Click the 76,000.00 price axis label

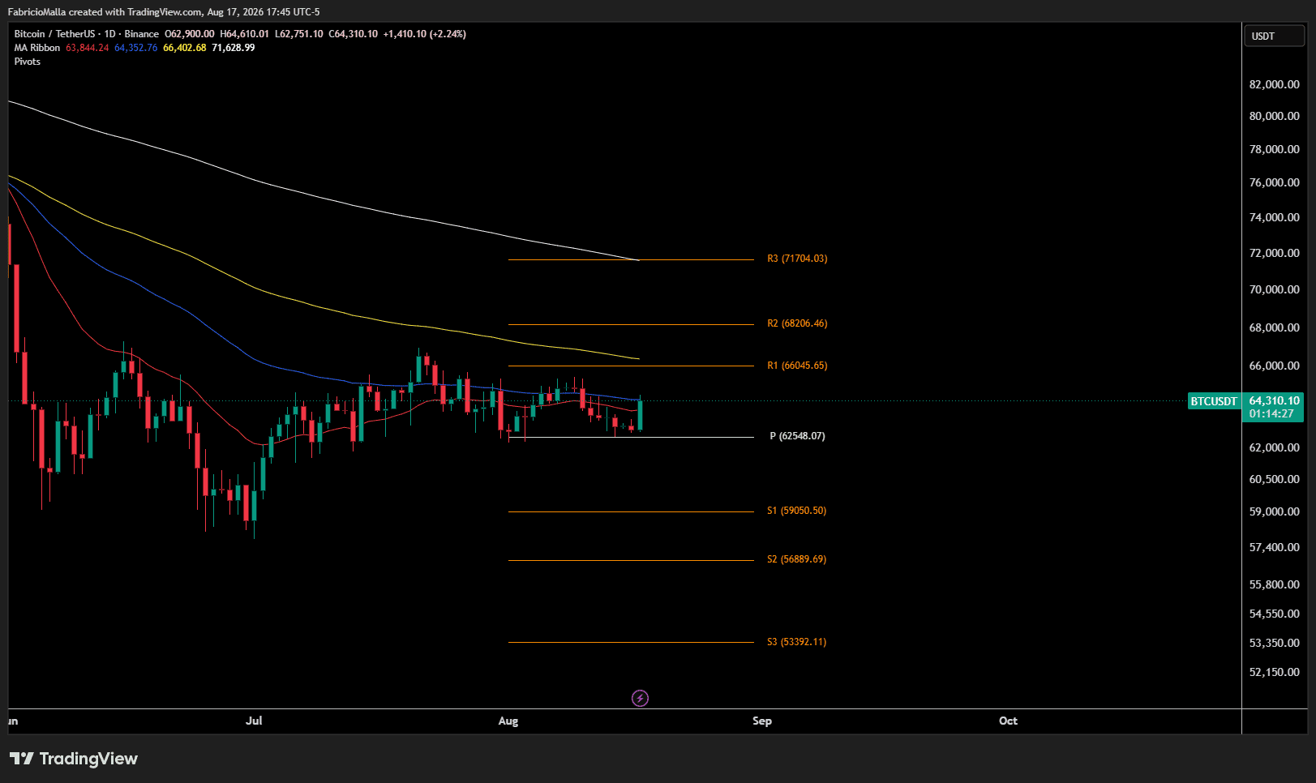tap(1274, 182)
